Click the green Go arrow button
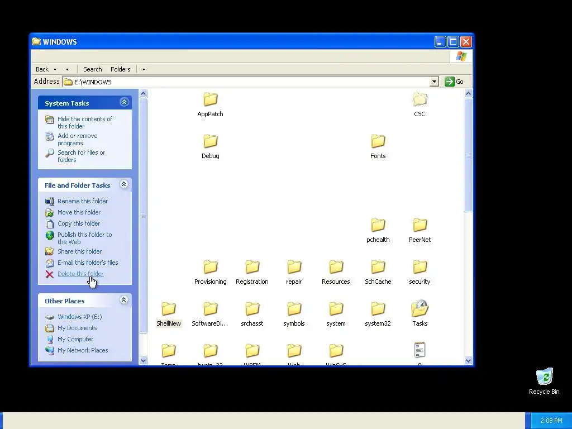Image resolution: width=572 pixels, height=429 pixels. [x=450, y=82]
